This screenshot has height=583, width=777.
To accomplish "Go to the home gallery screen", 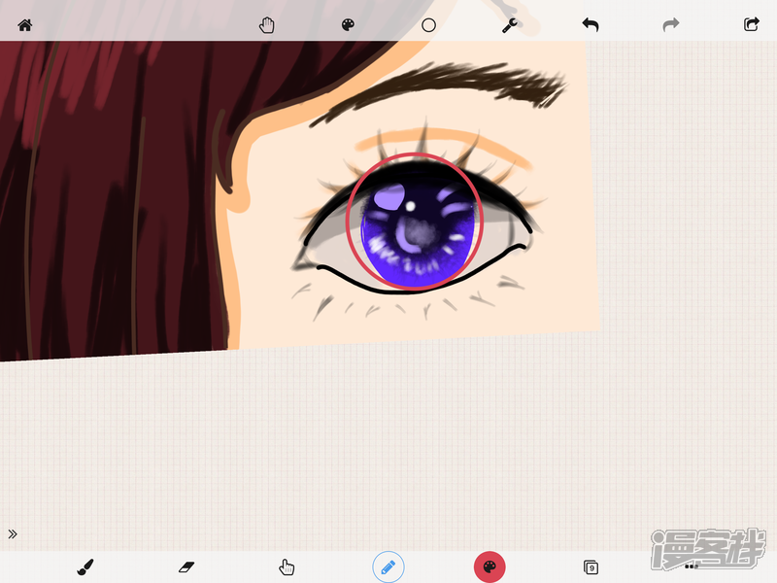I will click(x=25, y=25).
